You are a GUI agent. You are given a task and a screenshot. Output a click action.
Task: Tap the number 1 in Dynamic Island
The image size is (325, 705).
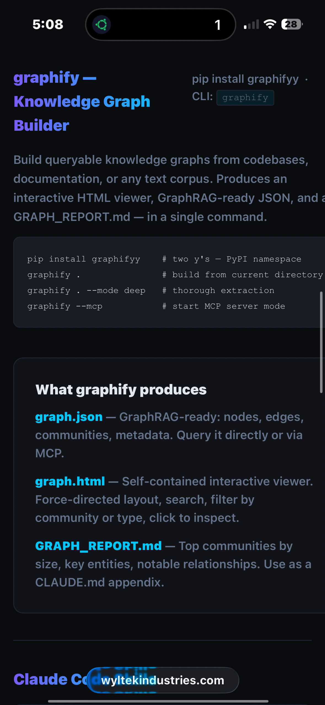[x=217, y=25]
